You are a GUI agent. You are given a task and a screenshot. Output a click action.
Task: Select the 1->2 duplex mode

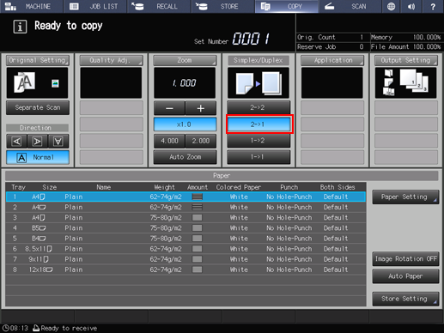[258, 141]
